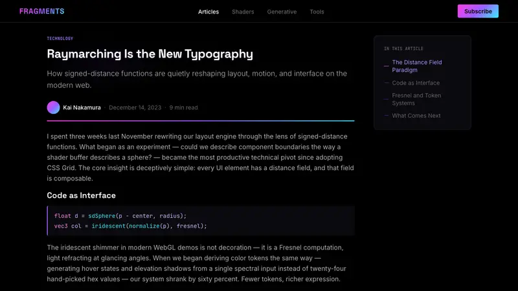Go to the Generative nav item
This screenshot has height=291, width=518.
coord(282,12)
